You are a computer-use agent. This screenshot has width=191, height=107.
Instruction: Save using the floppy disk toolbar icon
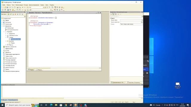pyautogui.click(x=7, y=7)
